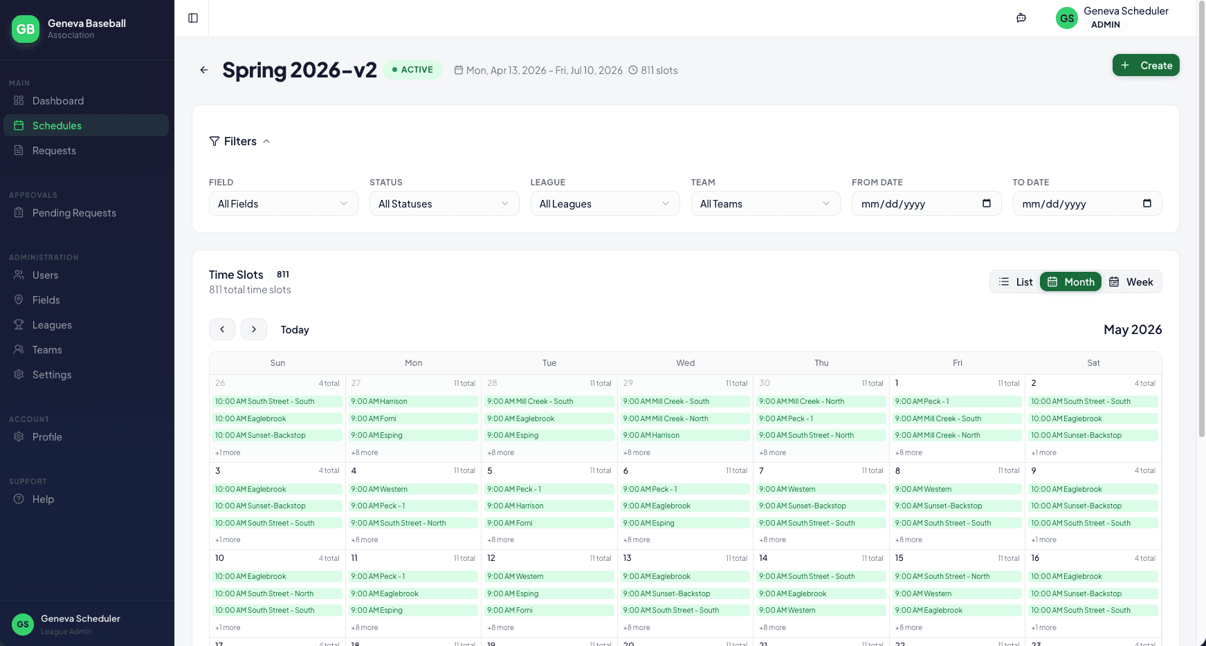Viewport: 1206px width, 646px height.
Task: Switch to Week view
Action: [x=1131, y=282]
